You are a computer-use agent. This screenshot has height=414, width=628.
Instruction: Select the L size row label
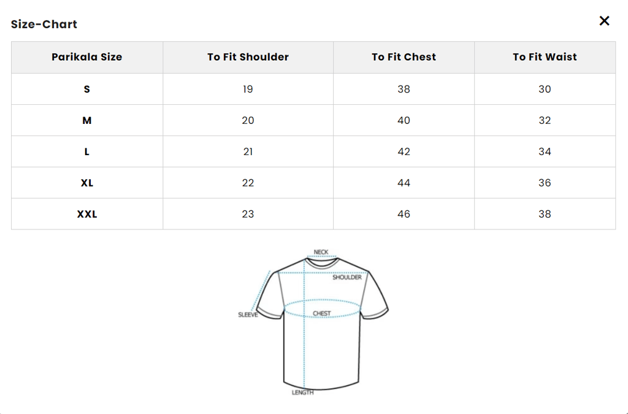86,151
